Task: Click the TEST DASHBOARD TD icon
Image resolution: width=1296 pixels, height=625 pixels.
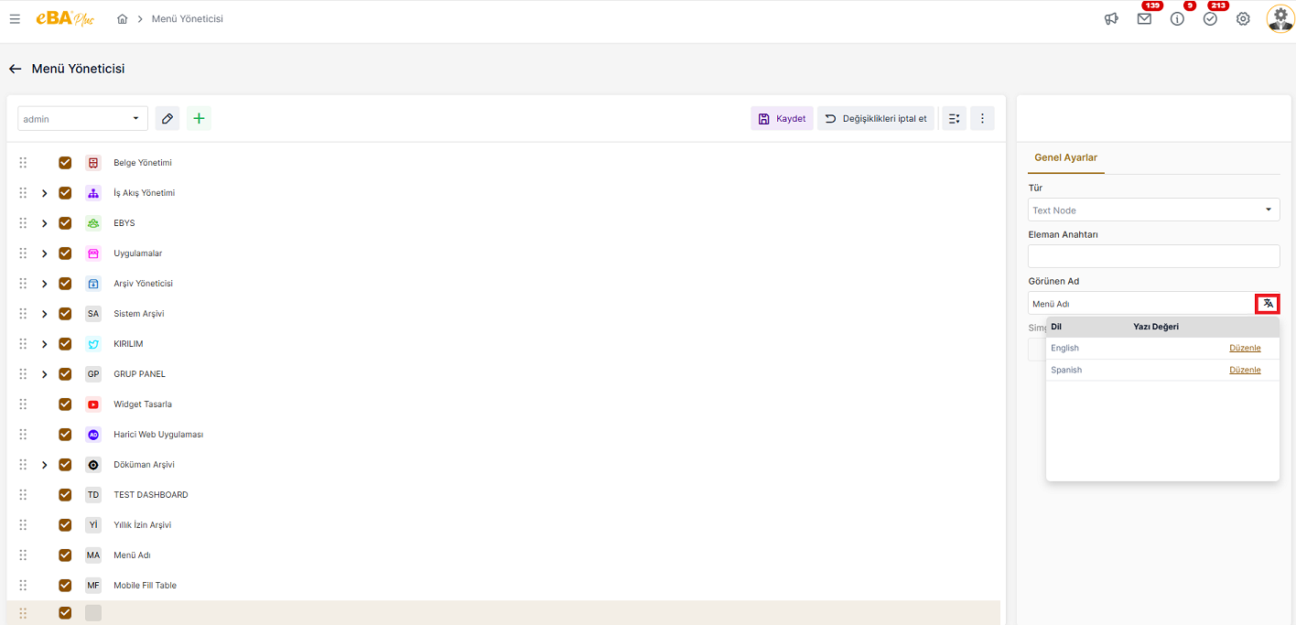Action: coord(93,495)
